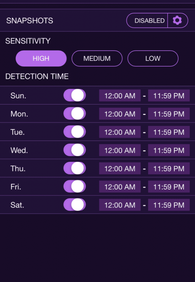
Task: Open snapshots settings gear icon
Action: pos(177,20)
